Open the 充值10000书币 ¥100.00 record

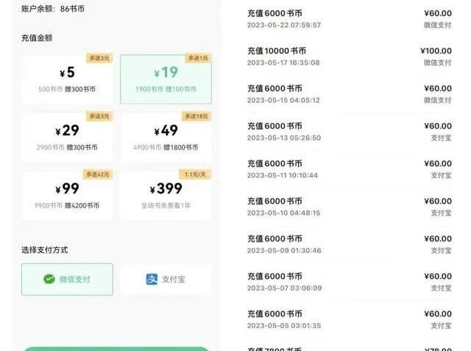[349, 57]
